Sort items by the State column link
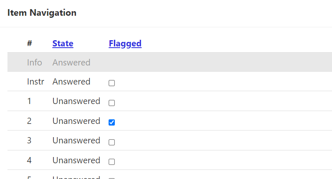Viewport: 332px width, 179px height. [x=63, y=44]
